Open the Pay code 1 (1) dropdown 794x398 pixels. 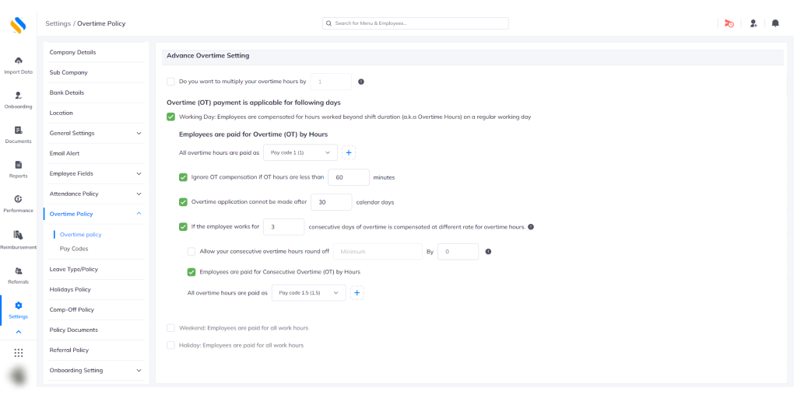[x=300, y=153]
